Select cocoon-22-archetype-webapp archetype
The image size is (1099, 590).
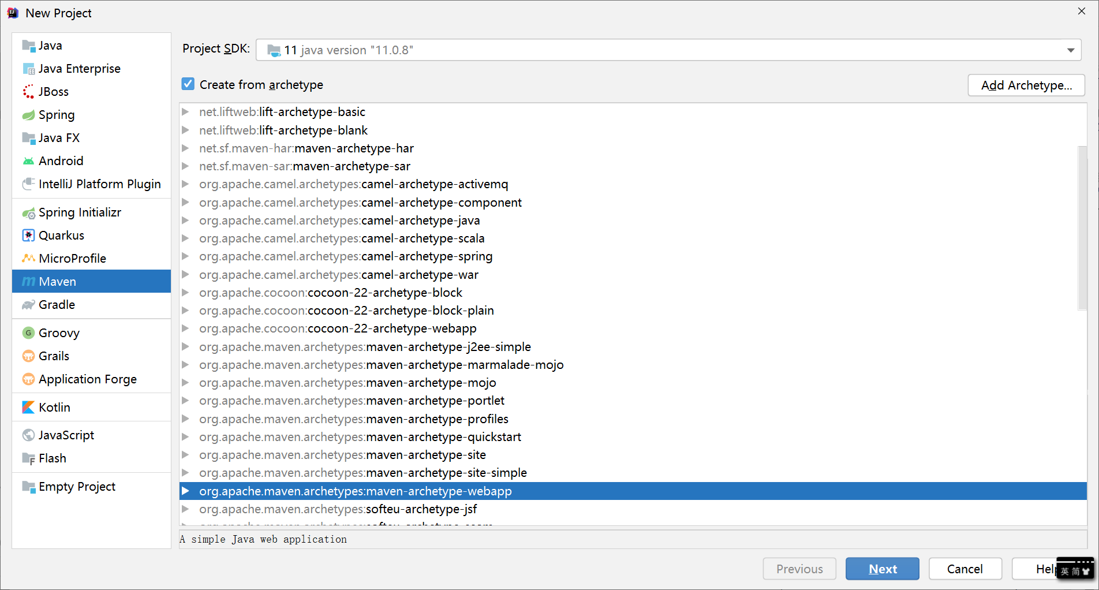(x=633, y=328)
